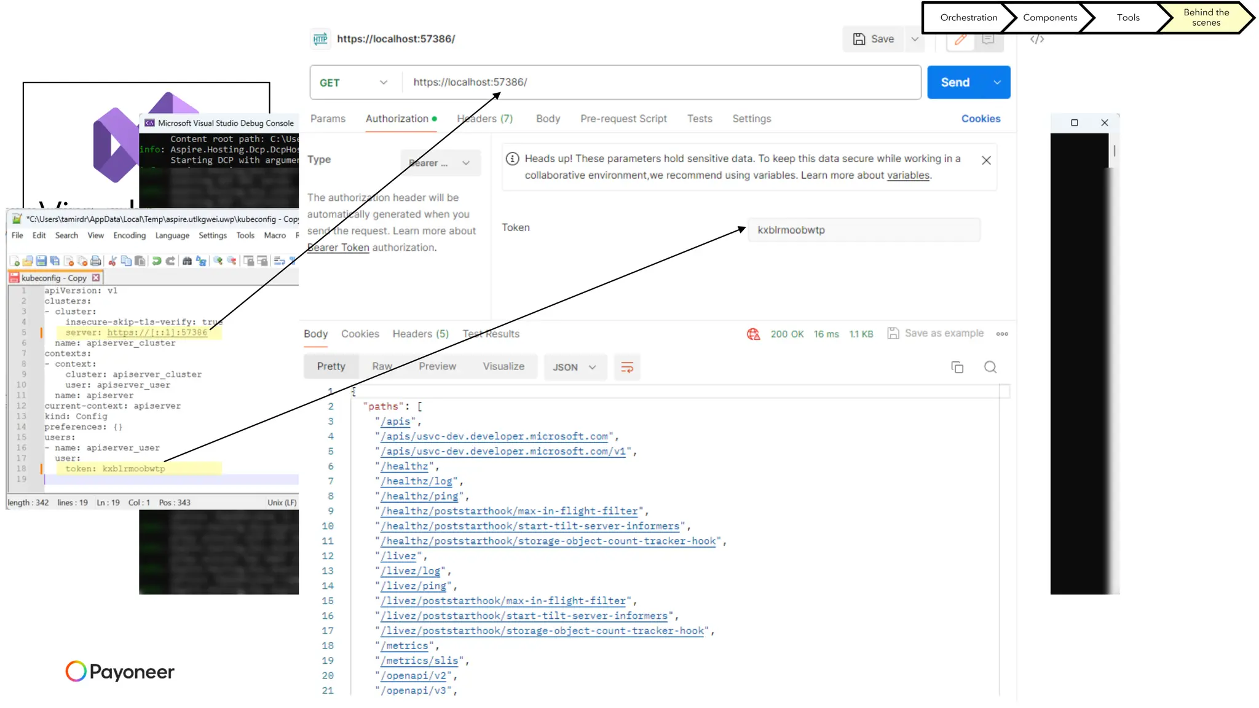Click the server URL link on line 5
Image resolution: width=1259 pixels, height=708 pixels.
pyautogui.click(x=157, y=332)
